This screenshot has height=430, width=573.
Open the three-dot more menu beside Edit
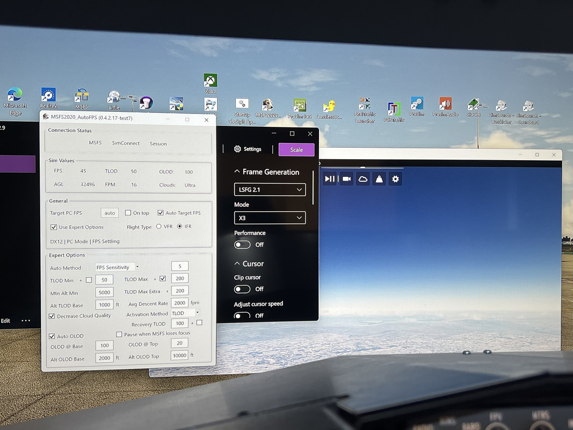(26, 321)
